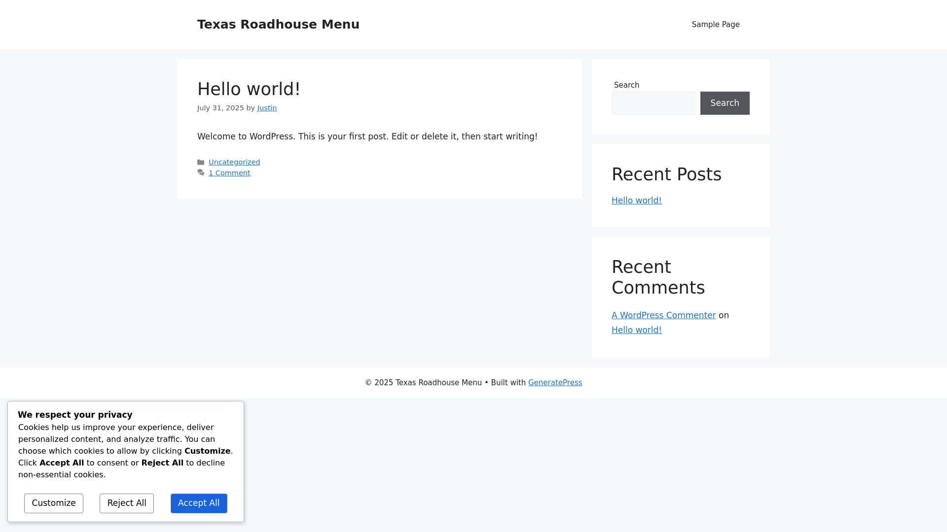Click the Welcome to WordPress paragraph text
Viewport: 947px width, 532px height.
pyautogui.click(x=367, y=136)
